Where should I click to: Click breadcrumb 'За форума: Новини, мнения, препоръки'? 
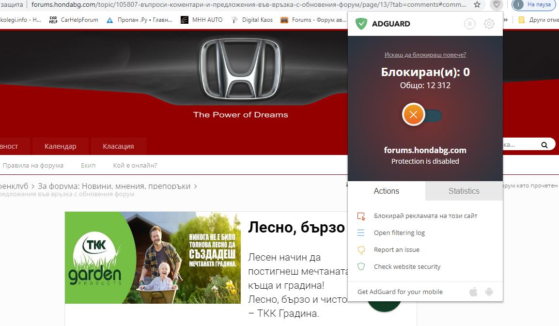[x=114, y=186]
